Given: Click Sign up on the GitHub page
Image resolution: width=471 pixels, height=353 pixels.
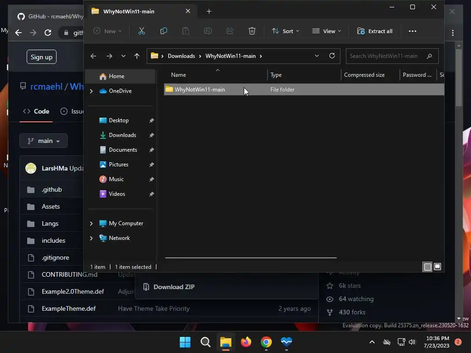Looking at the screenshot, I should click(x=41, y=57).
